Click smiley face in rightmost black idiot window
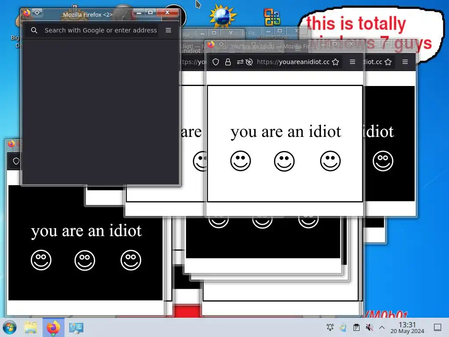The width and height of the screenshot is (449, 337). tap(383, 161)
